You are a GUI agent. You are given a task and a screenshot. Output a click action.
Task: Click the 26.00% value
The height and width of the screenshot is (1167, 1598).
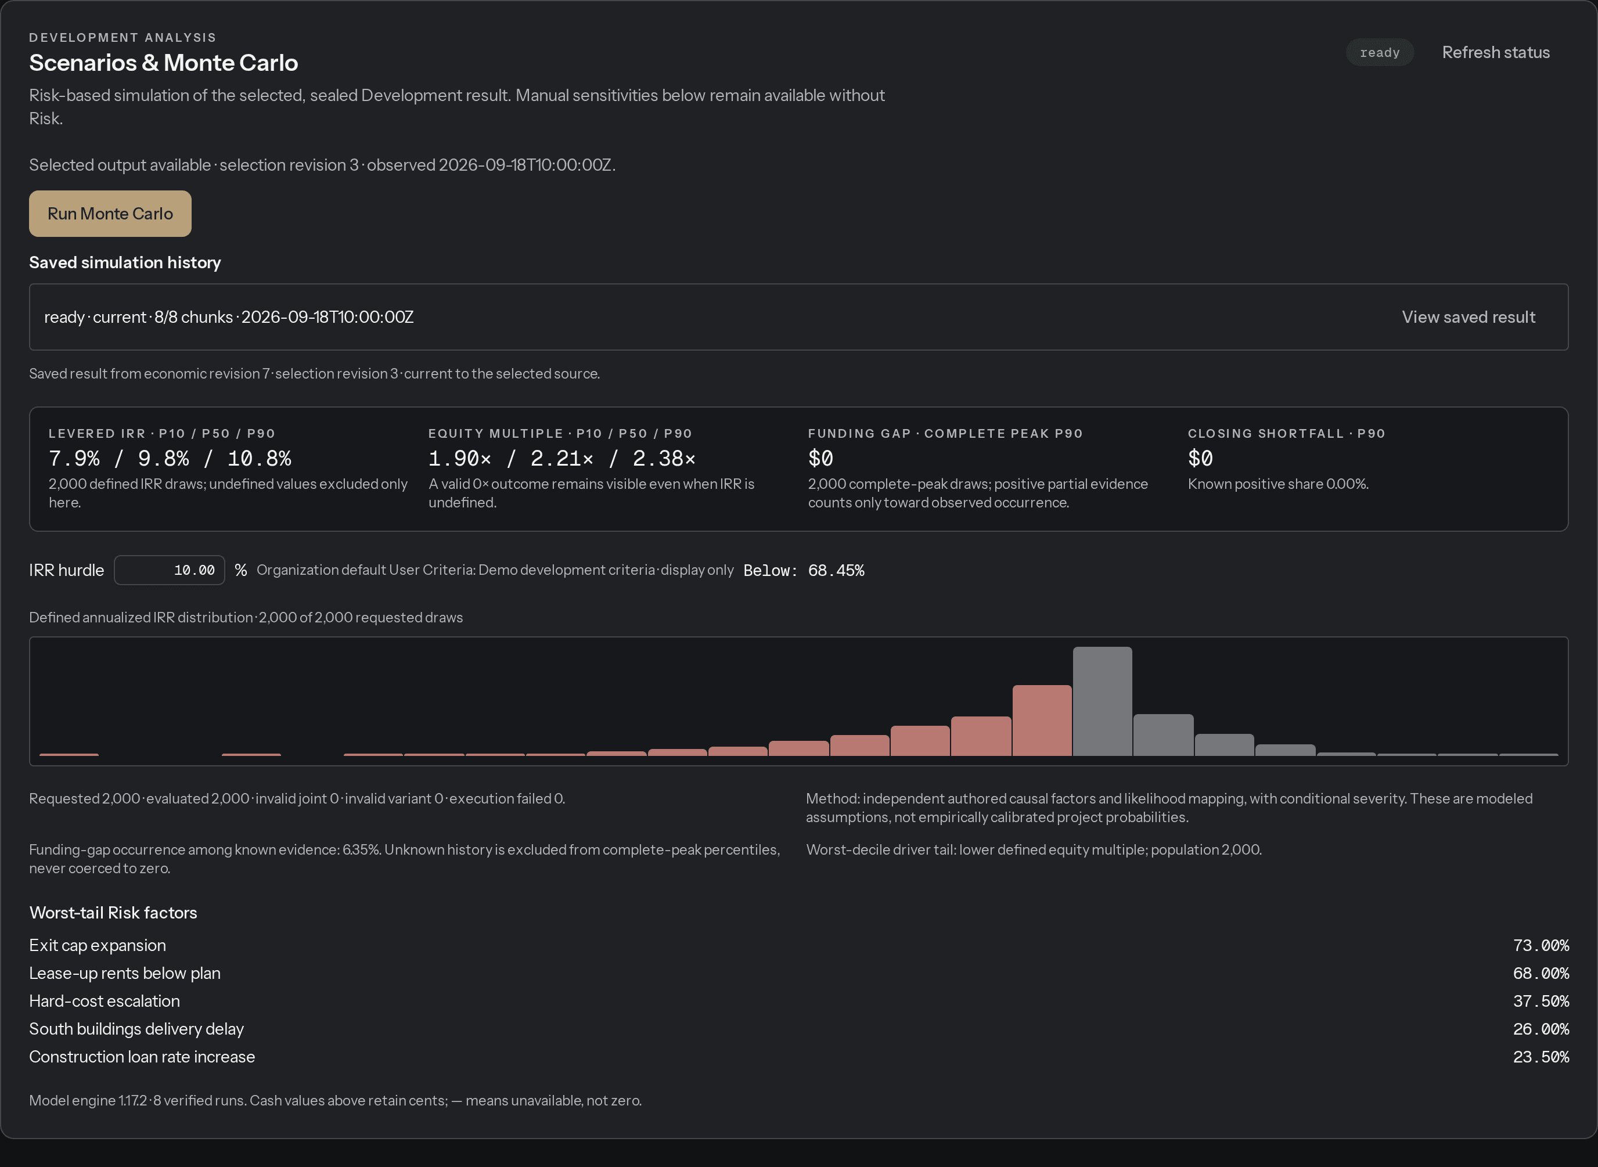click(1541, 1029)
